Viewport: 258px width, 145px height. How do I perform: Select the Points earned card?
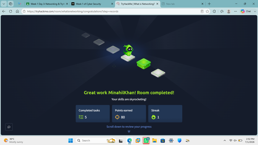pyautogui.click(x=129, y=114)
